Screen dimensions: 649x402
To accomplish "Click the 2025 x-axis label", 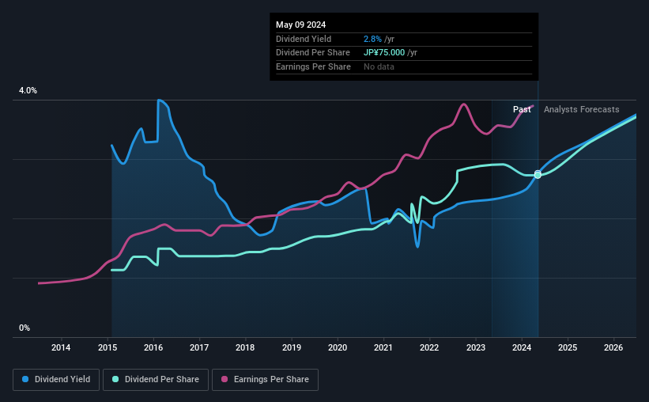I will [568, 347].
